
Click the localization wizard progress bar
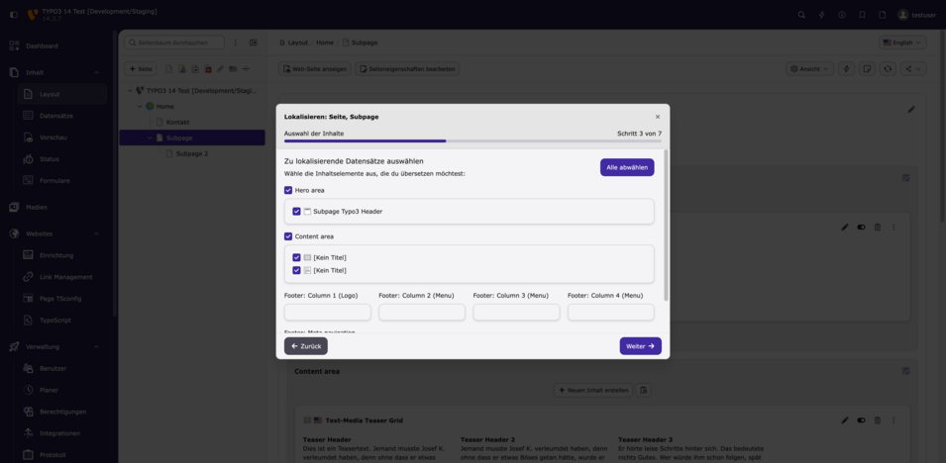473,141
